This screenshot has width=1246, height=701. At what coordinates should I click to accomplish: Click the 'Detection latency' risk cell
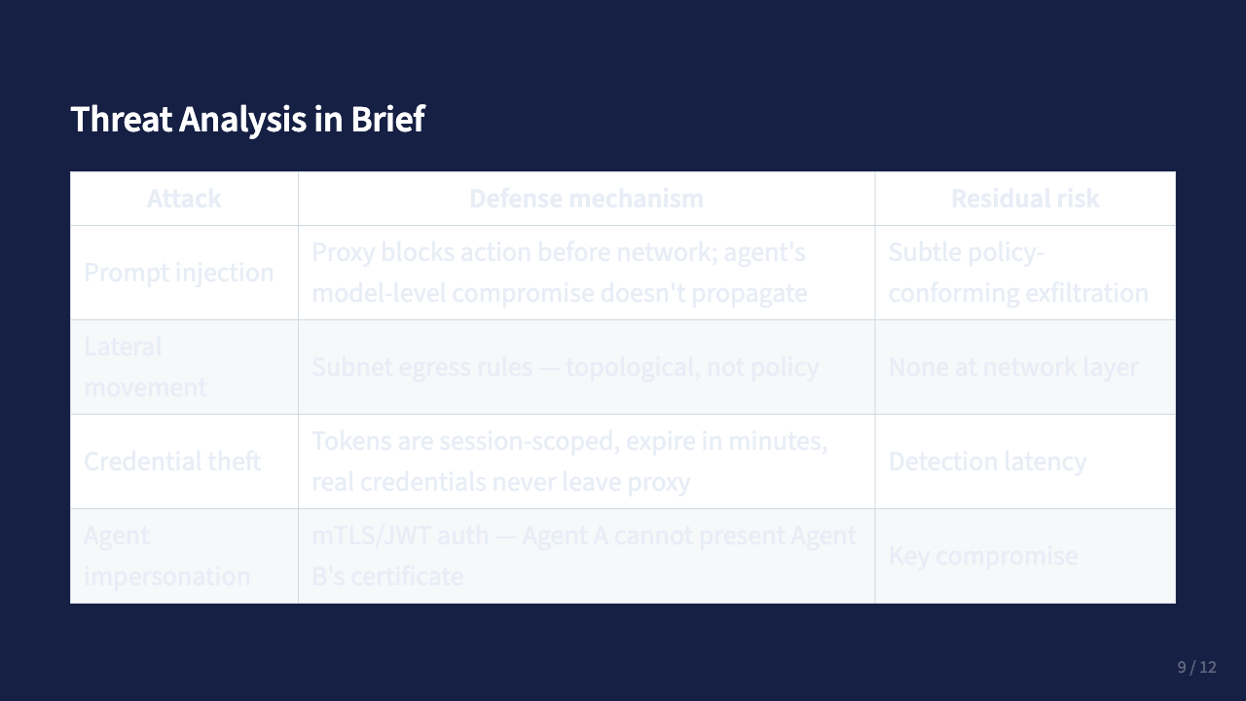click(987, 461)
